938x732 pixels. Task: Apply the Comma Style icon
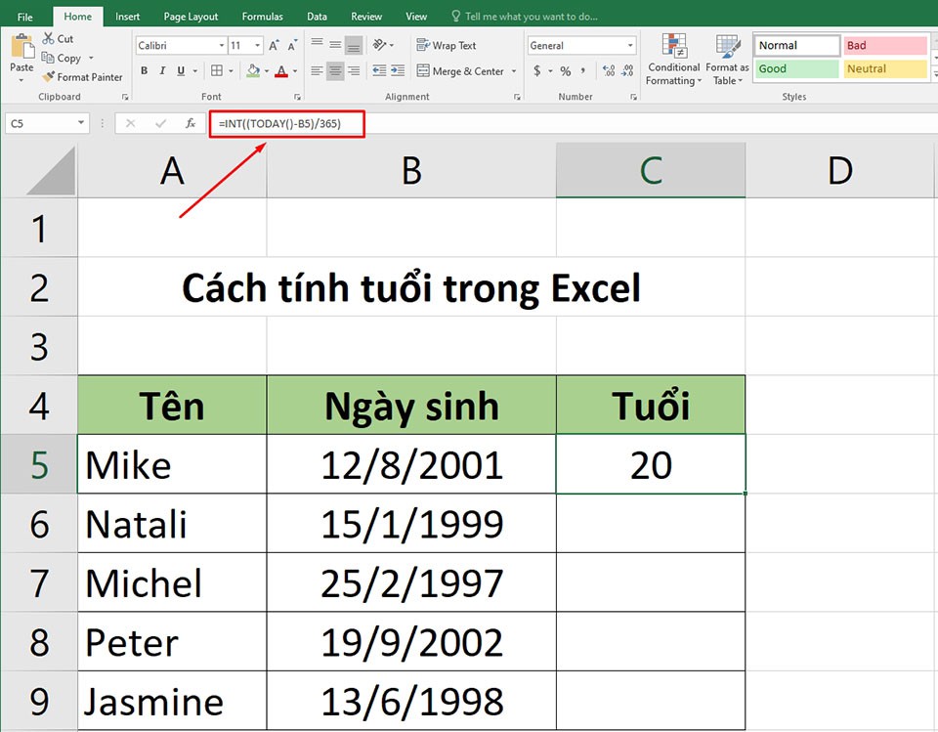click(x=584, y=71)
